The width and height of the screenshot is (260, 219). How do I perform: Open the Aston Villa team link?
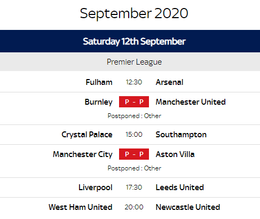[x=175, y=154]
